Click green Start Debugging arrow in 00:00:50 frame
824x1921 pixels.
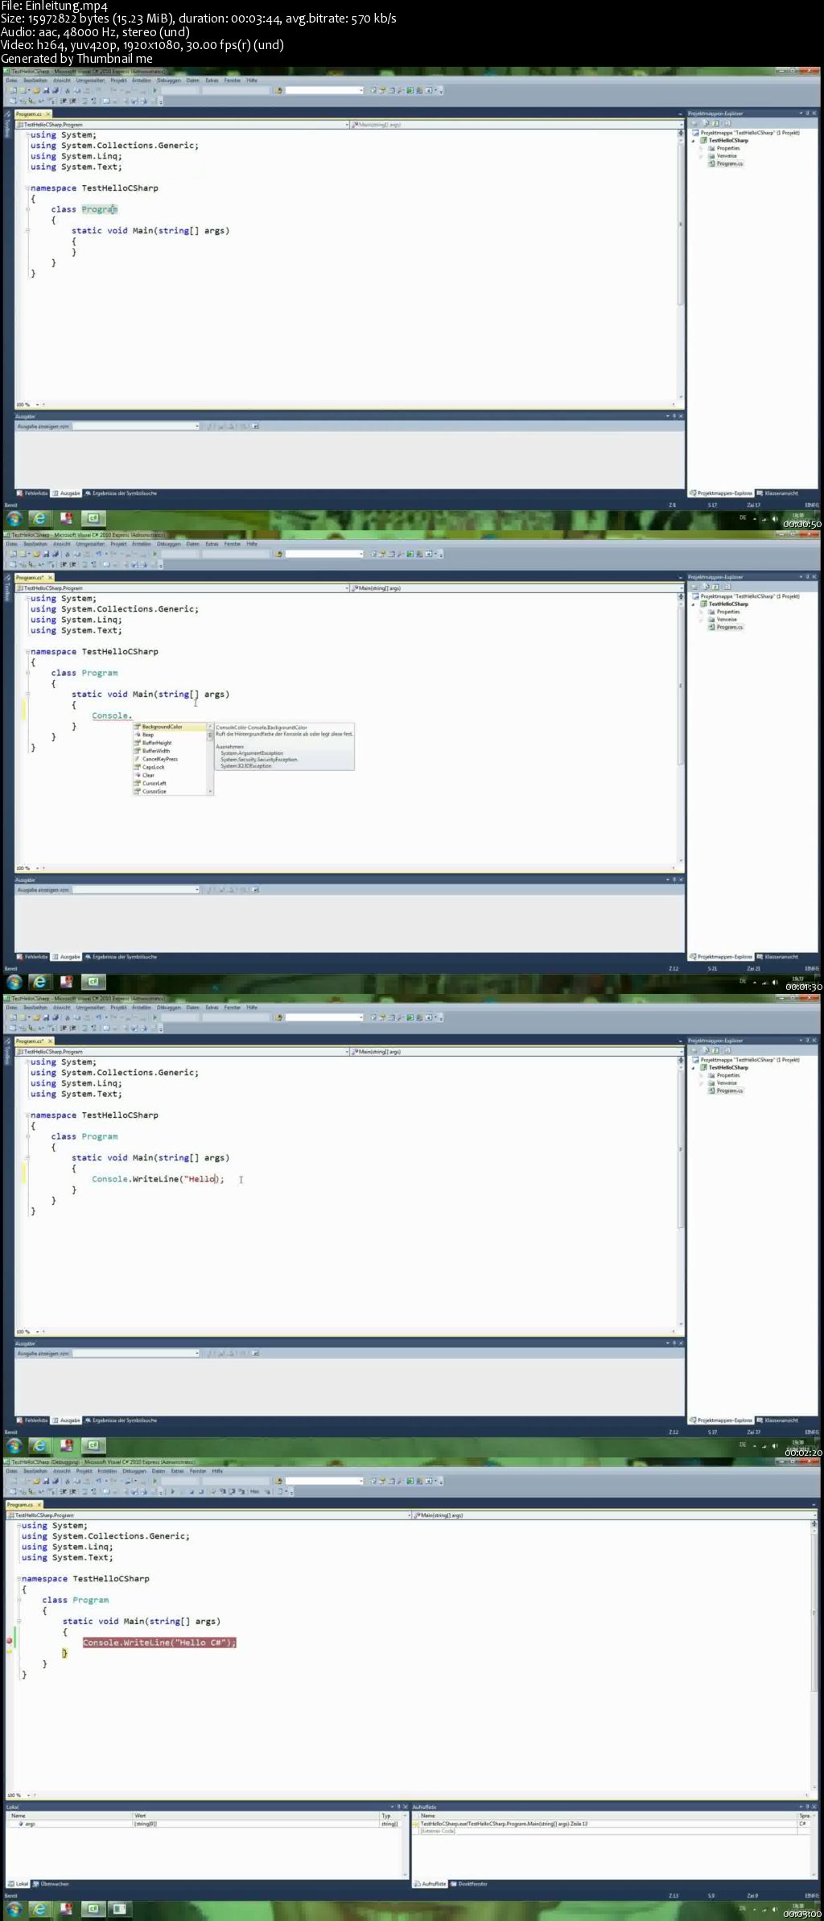pos(155,90)
